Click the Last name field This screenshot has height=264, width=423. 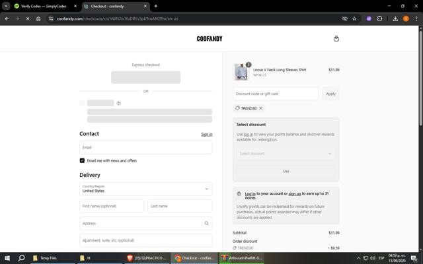(180, 206)
